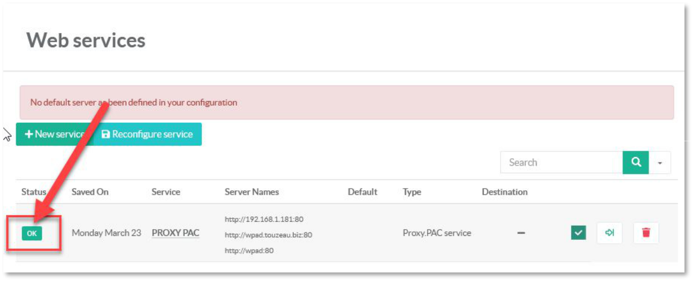Sort table by Saved On column header

click(90, 192)
